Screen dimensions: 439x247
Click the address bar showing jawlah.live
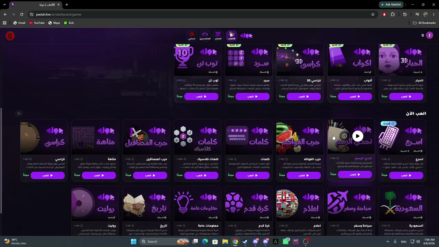click(202, 14)
